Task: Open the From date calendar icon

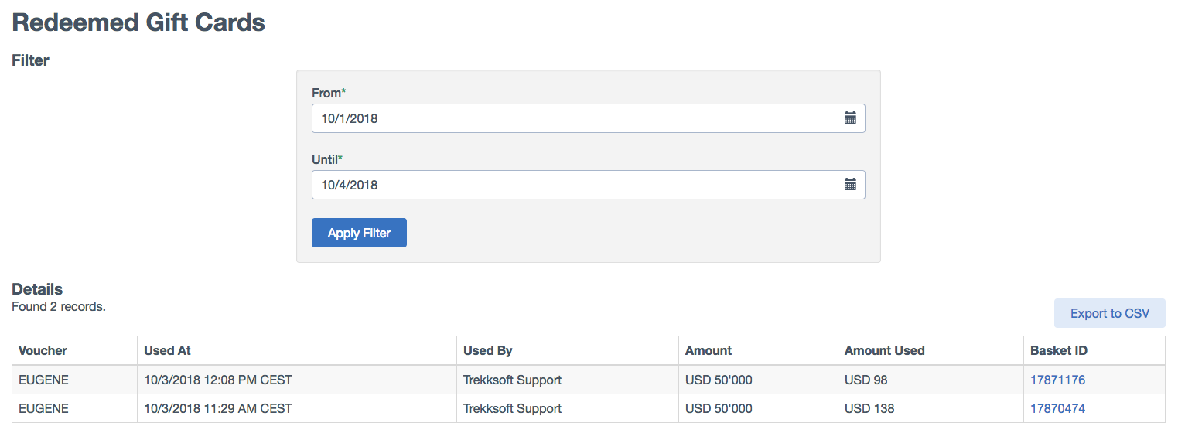Action: point(850,118)
